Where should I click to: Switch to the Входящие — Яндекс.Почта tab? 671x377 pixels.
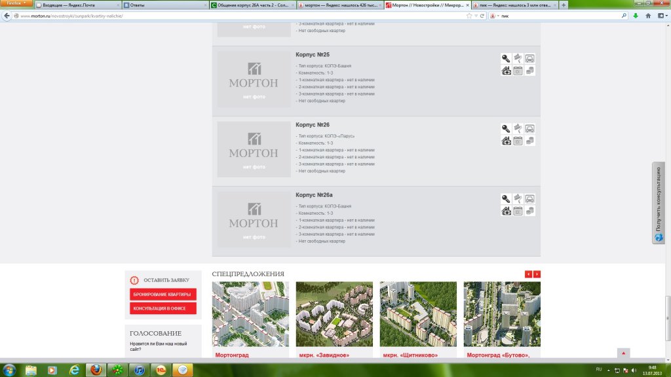77,5
